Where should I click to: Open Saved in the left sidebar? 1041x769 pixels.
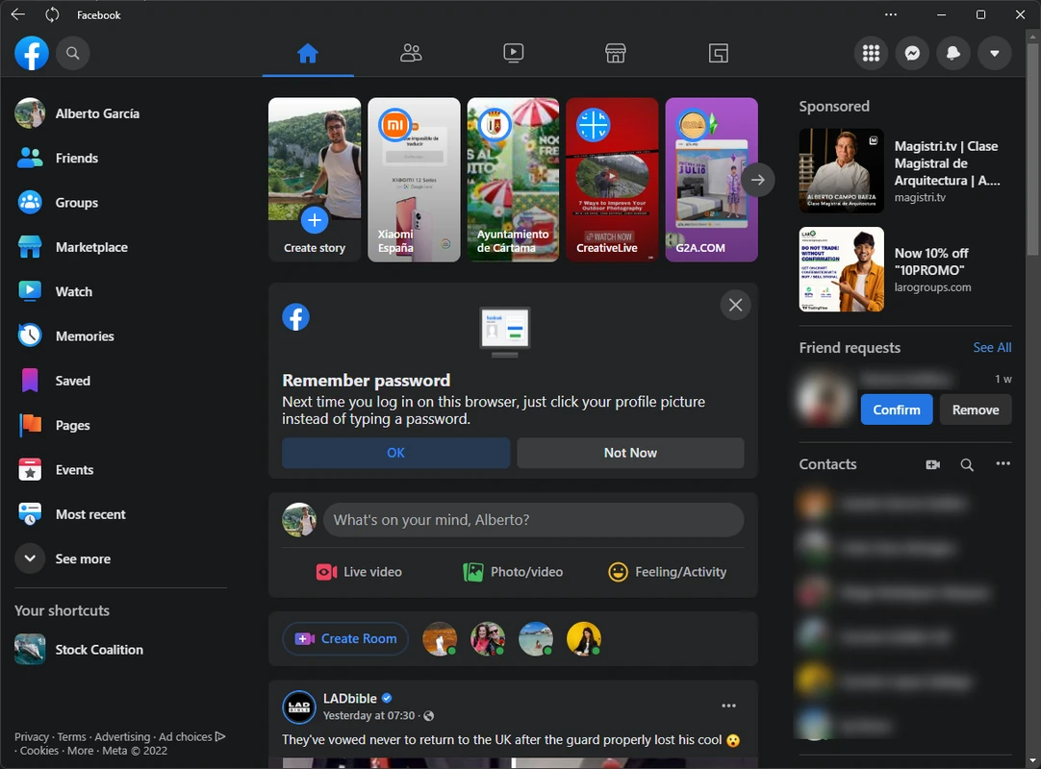tap(121, 381)
